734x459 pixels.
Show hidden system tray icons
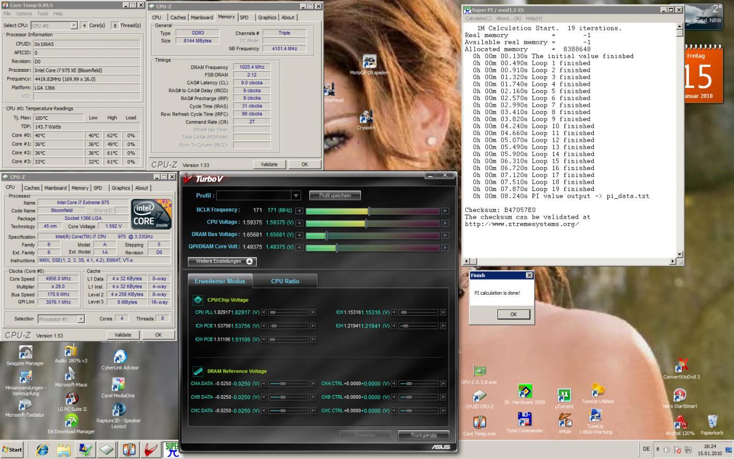[658, 450]
